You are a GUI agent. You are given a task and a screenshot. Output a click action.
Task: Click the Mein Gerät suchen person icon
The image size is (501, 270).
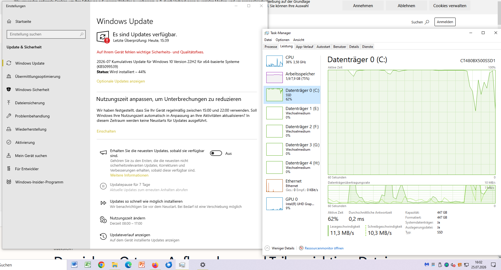point(9,156)
